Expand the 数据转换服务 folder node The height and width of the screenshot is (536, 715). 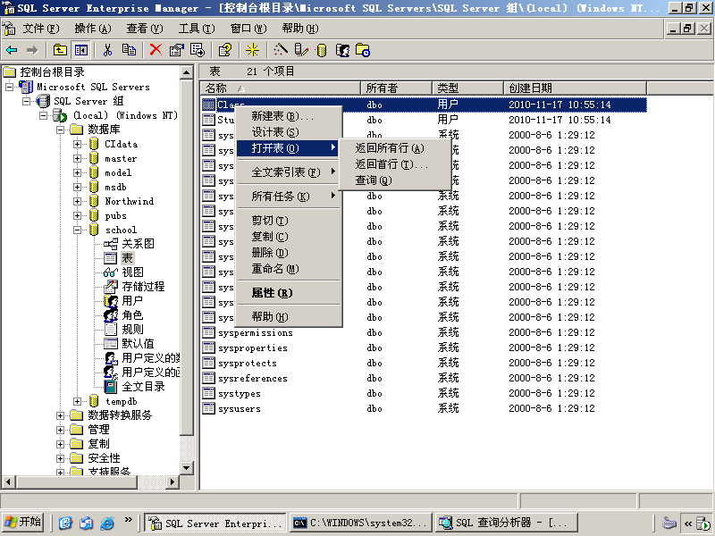60,415
